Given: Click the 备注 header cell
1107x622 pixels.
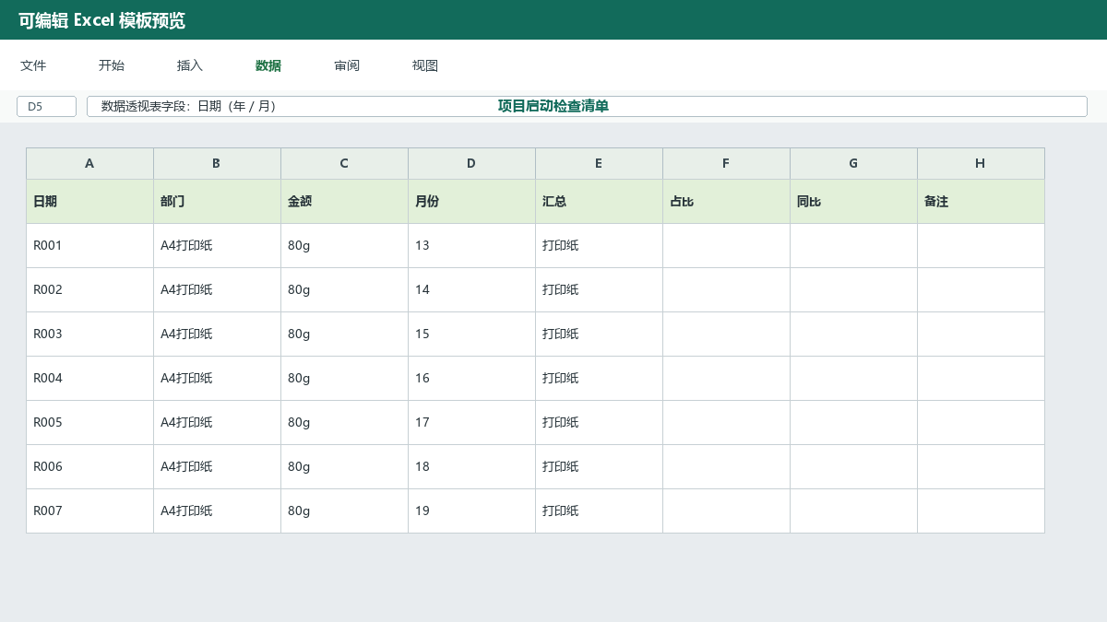Looking at the screenshot, I should tap(981, 201).
